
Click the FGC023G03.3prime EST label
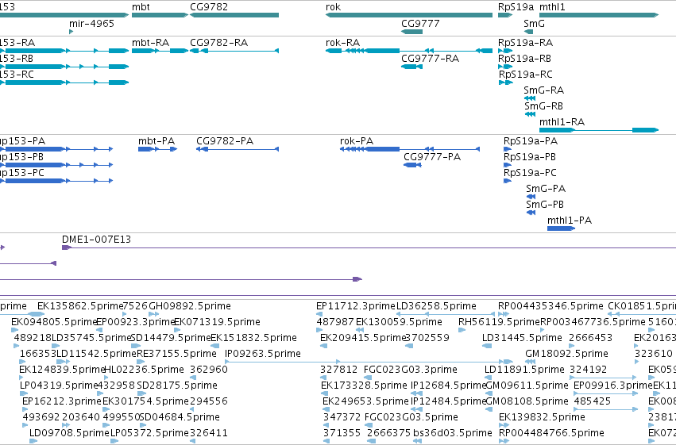411,370
